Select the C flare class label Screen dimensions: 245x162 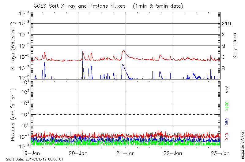click(x=223, y=57)
